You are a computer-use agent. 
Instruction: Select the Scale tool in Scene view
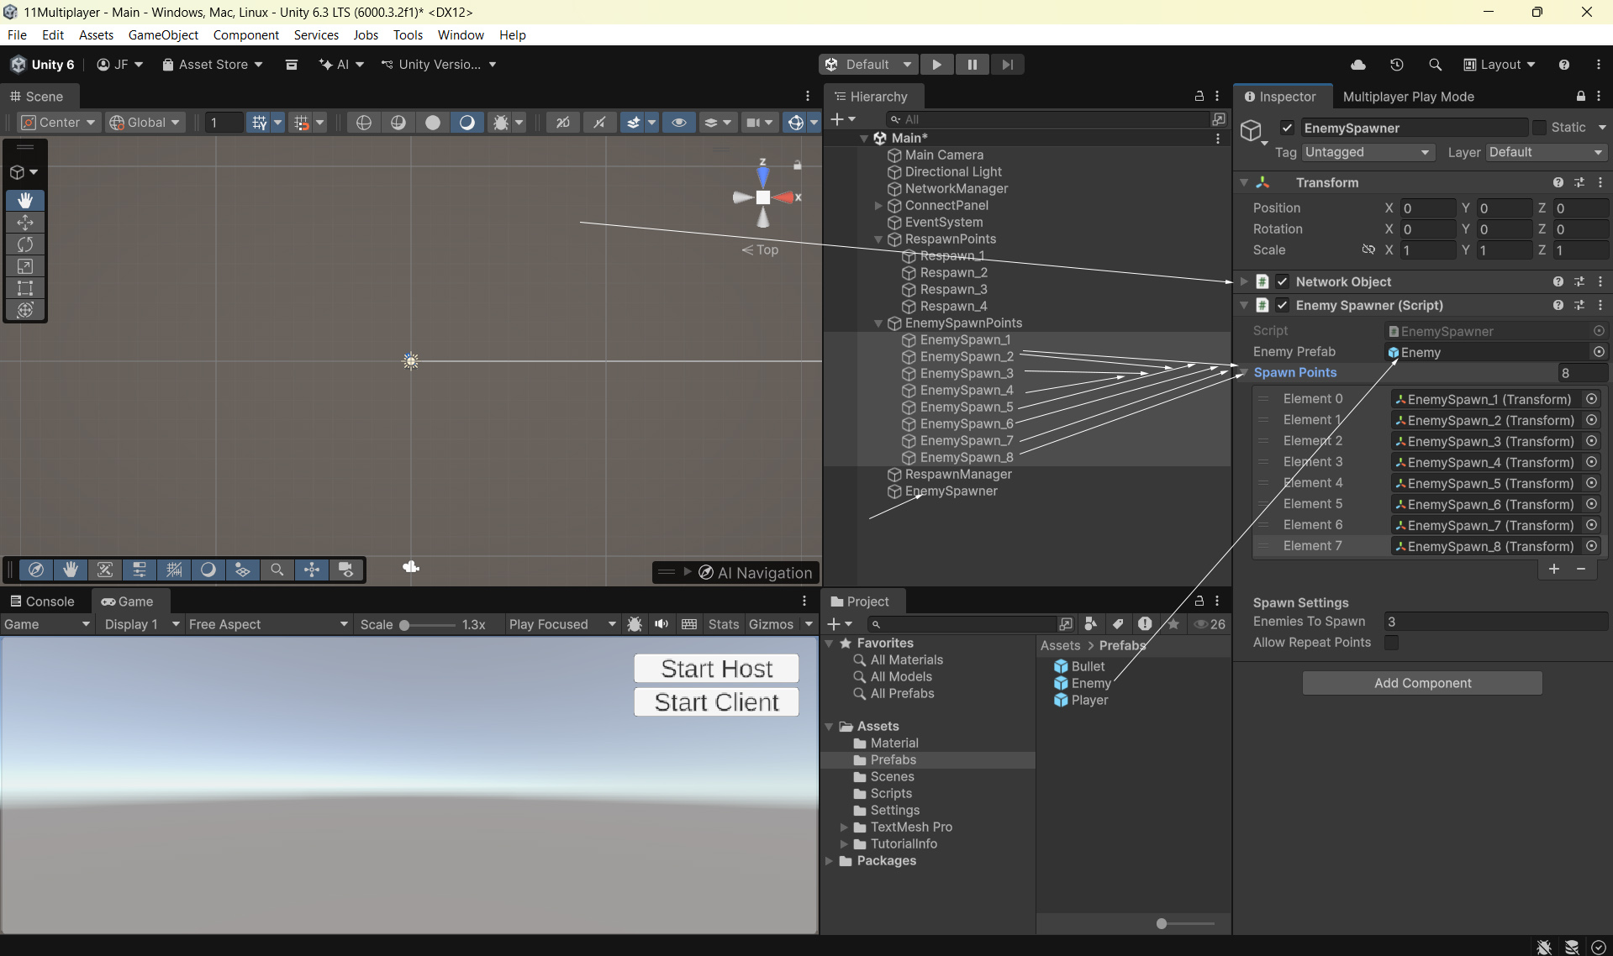coord(25,266)
